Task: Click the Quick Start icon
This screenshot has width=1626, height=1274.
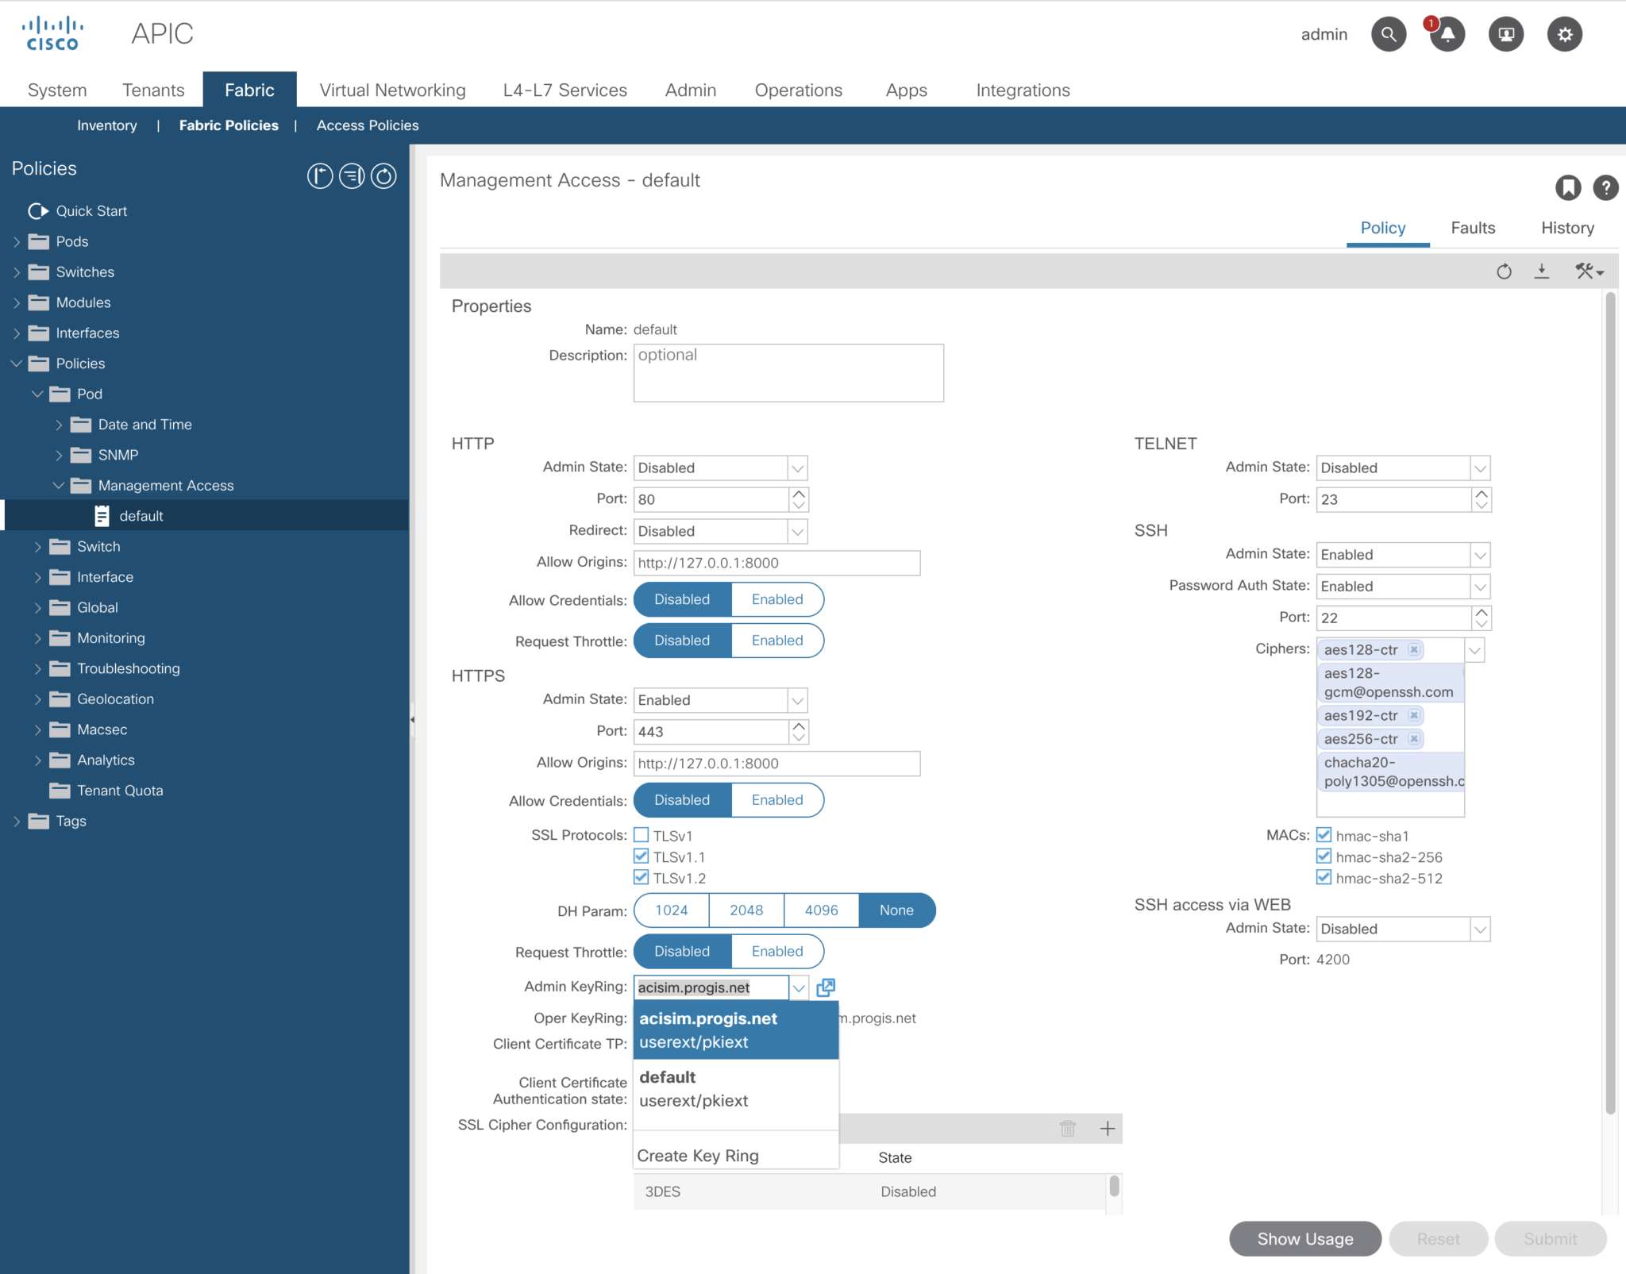Action: click(x=38, y=211)
